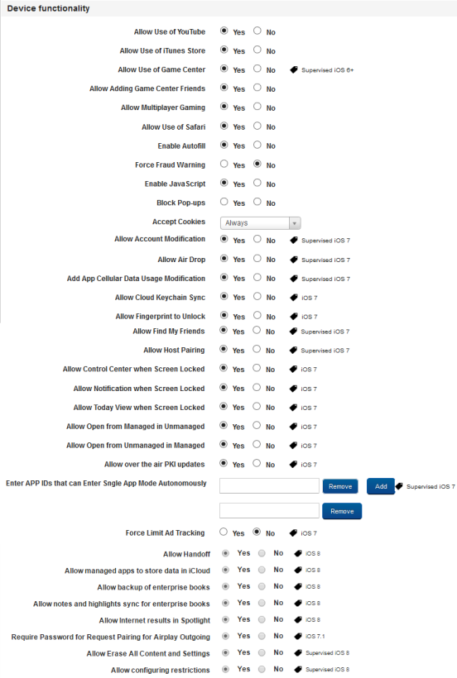457x678 pixels.
Task: Select Yes for Force Fraud Warning
Action: point(224,164)
